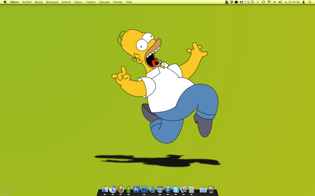Click the Adium duck status icon in menu bar
Image resolution: width=315 pixels, height=196 pixels.
point(226,2)
